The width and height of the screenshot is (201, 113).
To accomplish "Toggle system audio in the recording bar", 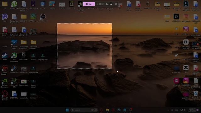I will click(x=111, y=4).
